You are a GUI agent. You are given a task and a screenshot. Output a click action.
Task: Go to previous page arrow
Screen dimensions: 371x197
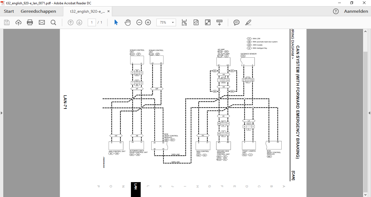click(x=71, y=22)
